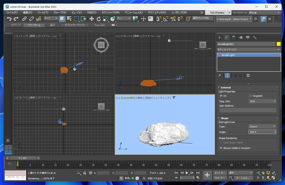This screenshot has height=185, width=285.
Task: Activate the Select and Rotate tool
Action: [99, 19]
